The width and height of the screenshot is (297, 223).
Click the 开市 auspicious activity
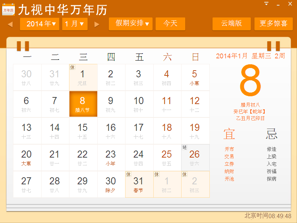229,149
